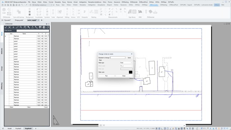
Task: Click Close button in Change circles dialog
Action: tap(124, 76)
